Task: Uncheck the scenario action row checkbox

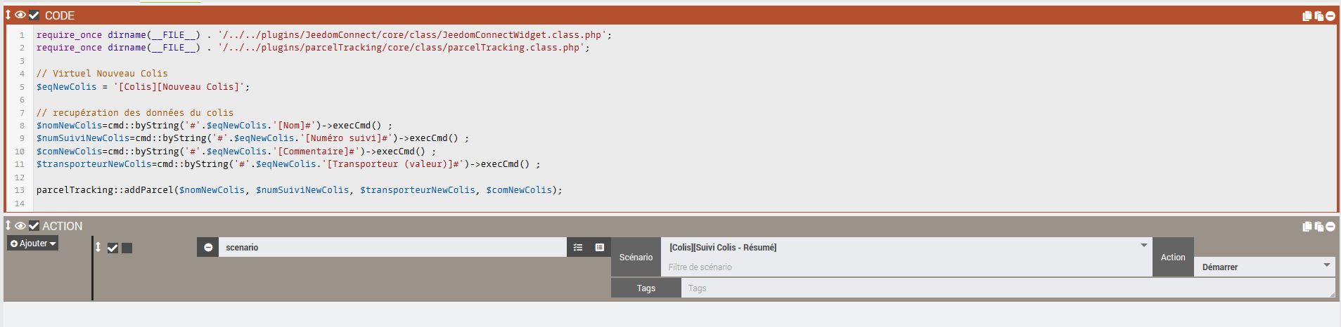Action: (x=113, y=248)
